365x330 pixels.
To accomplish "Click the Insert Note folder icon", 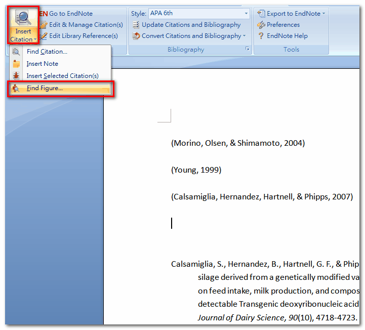I will click(16, 64).
